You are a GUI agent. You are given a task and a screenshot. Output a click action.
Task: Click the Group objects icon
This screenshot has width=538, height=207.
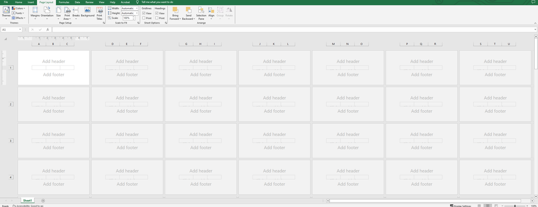coord(220,10)
